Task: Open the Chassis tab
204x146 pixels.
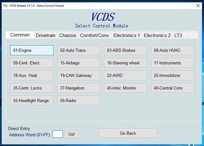Action: tap(67, 35)
